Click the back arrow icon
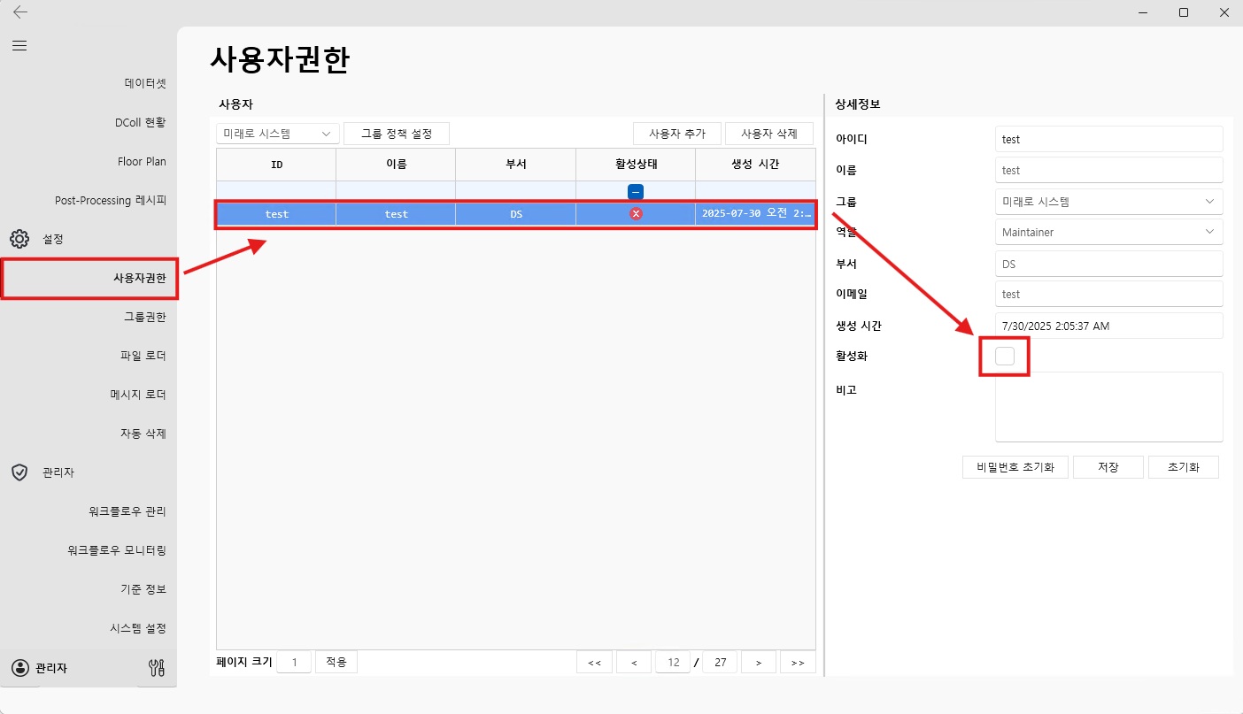The height and width of the screenshot is (714, 1243). coord(19,12)
